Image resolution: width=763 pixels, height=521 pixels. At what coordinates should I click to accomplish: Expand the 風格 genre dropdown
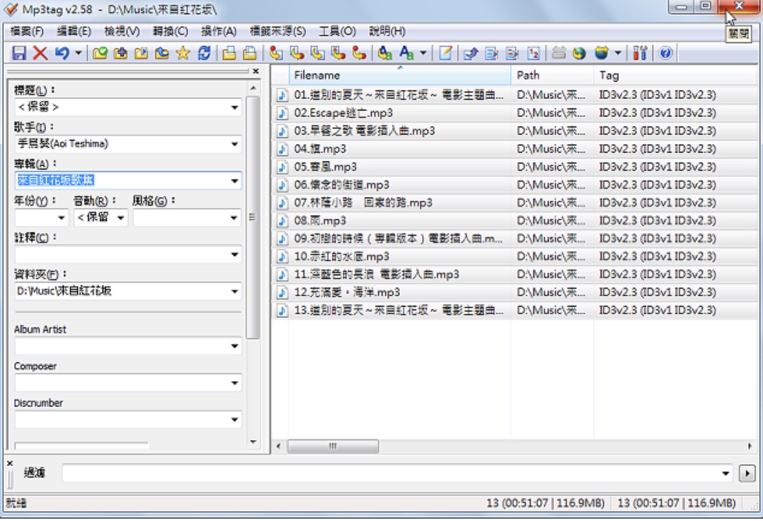coord(235,218)
